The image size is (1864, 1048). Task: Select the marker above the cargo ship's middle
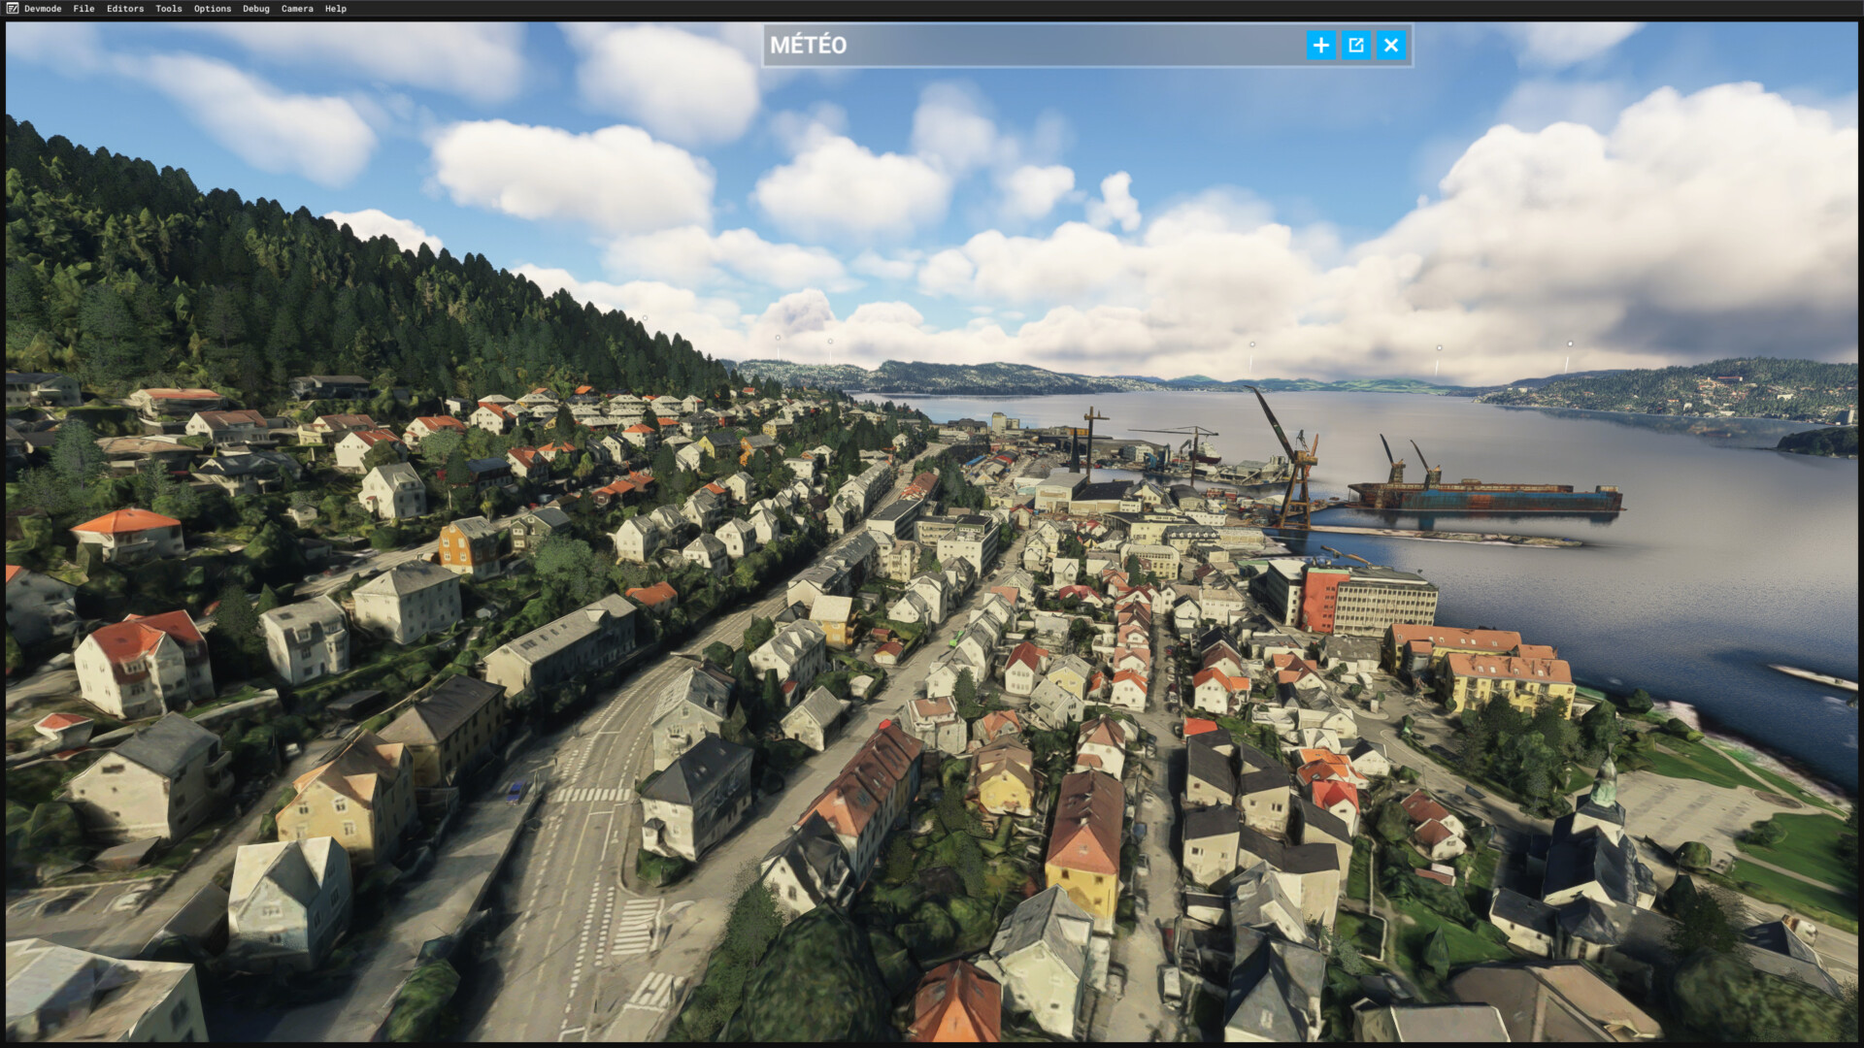click(1439, 347)
